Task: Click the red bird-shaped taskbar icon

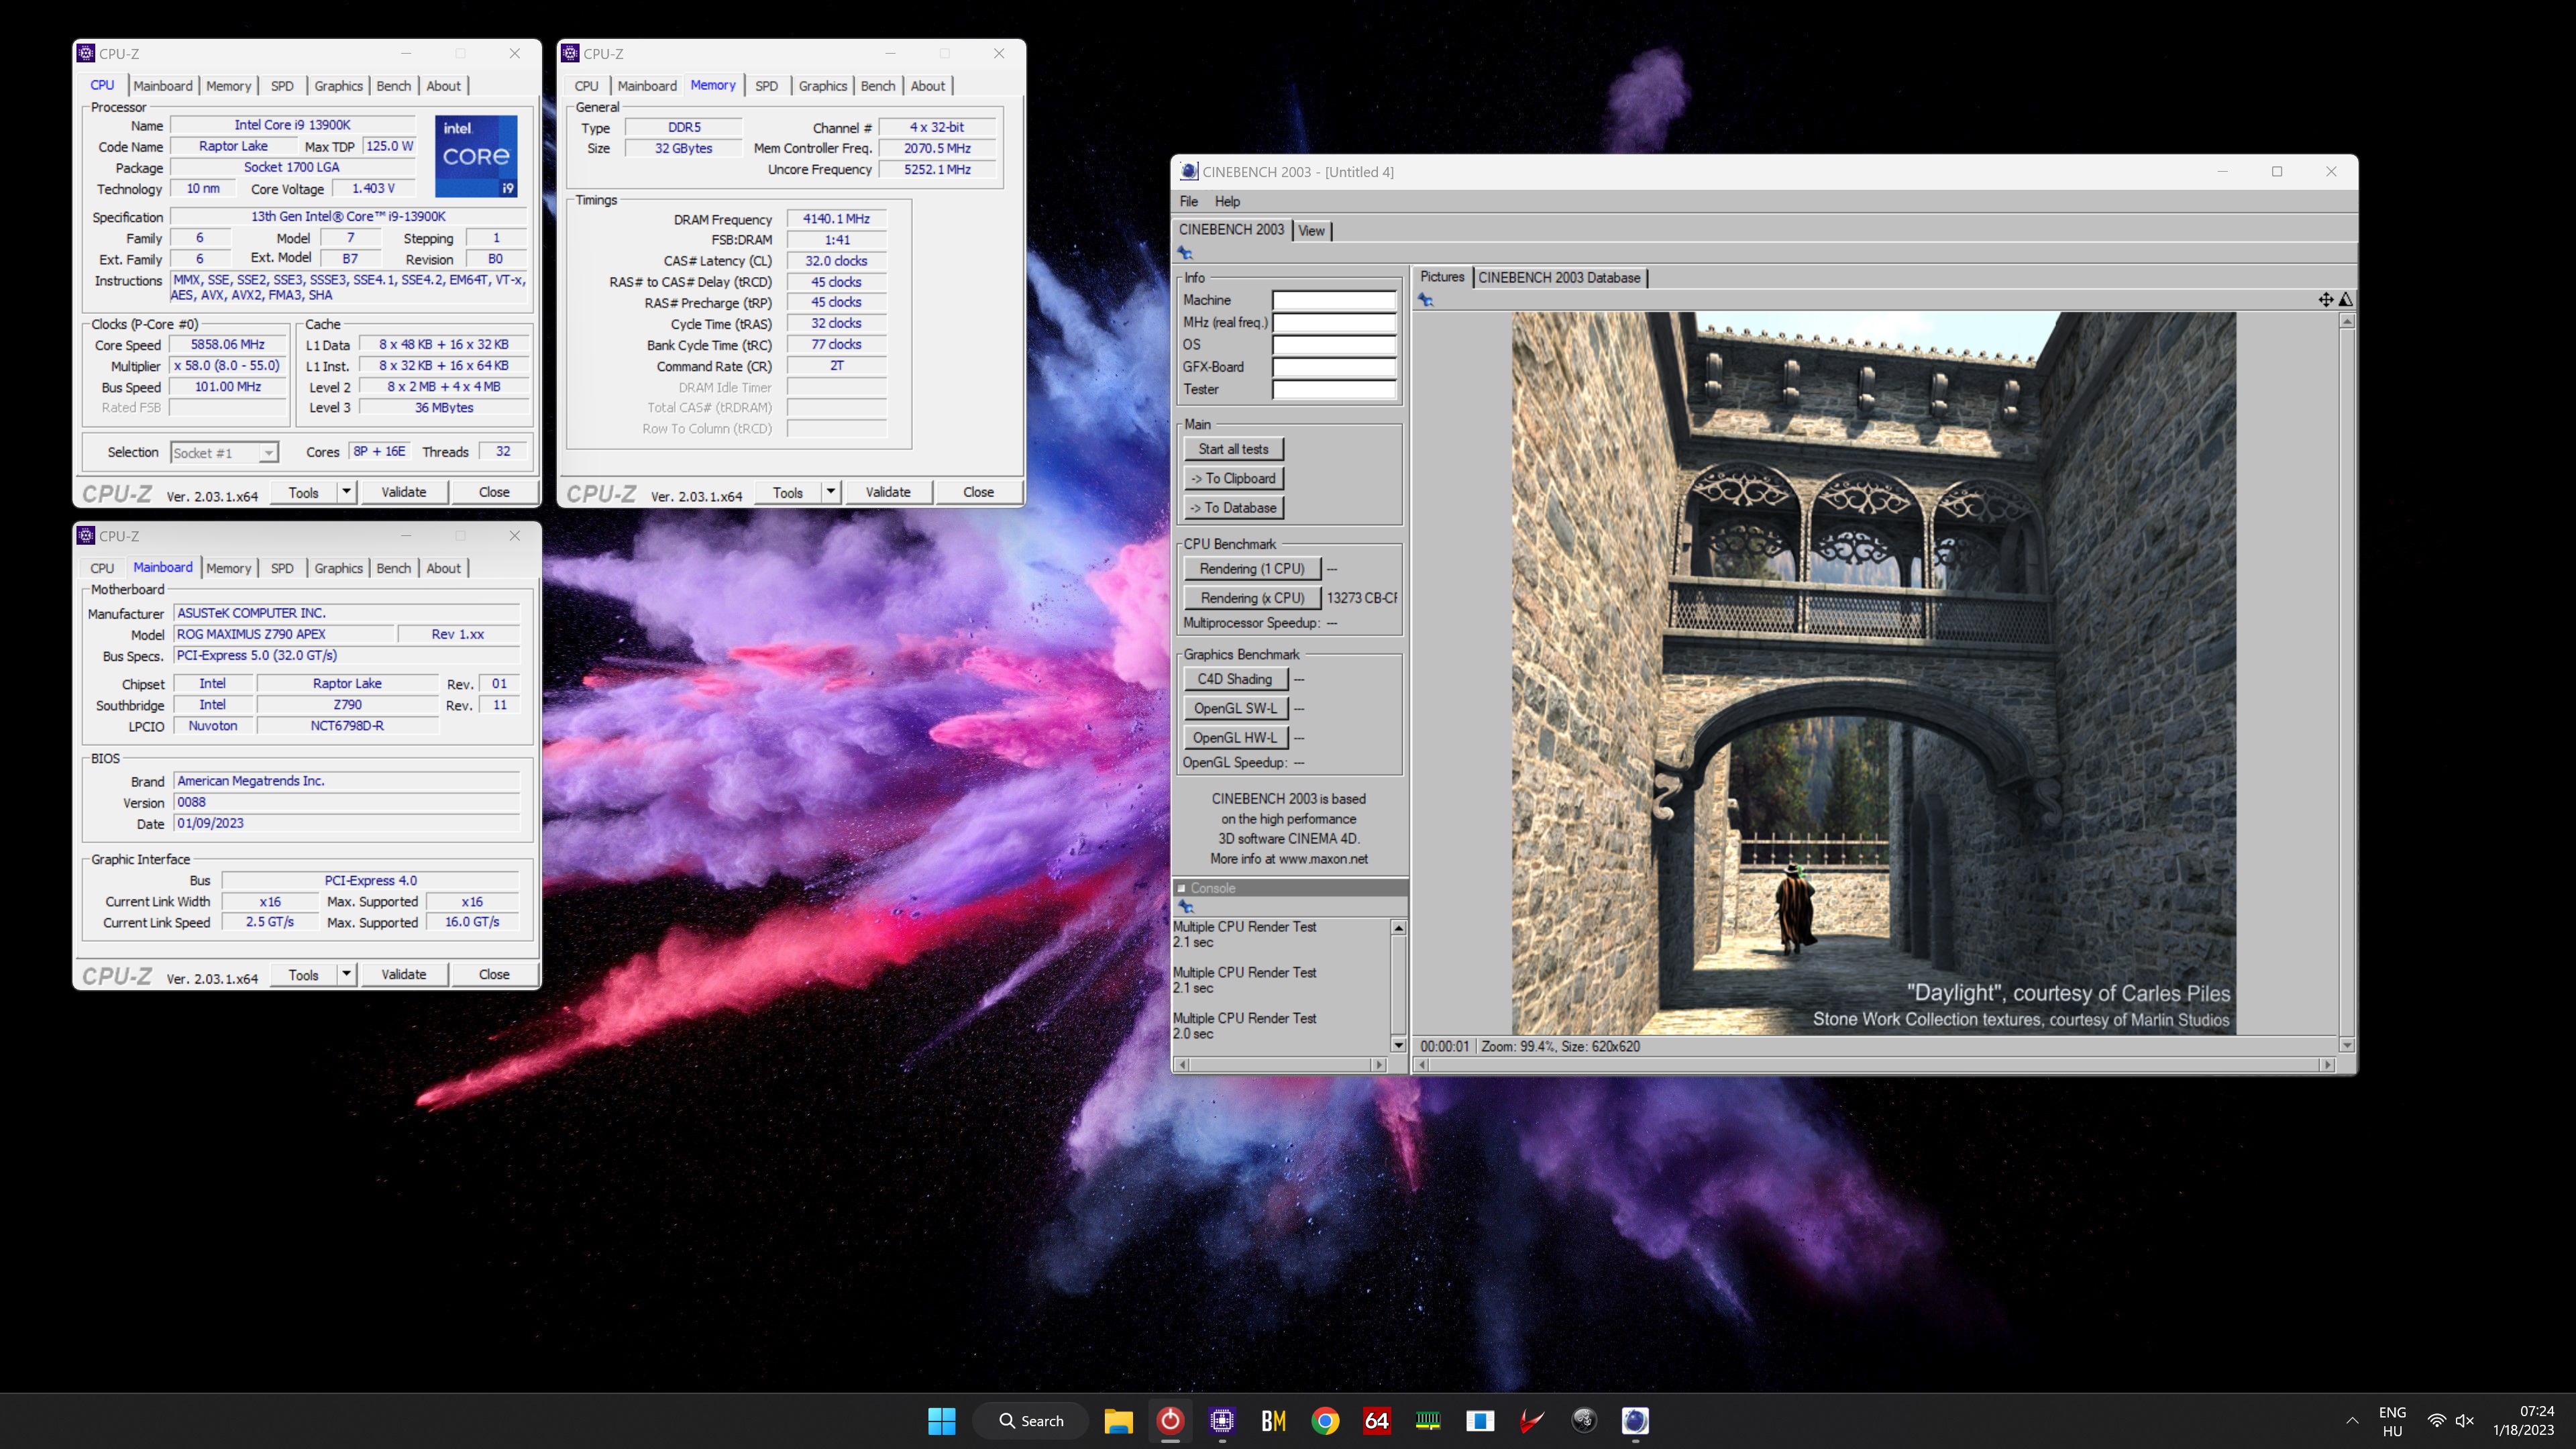Action: [x=1532, y=1420]
